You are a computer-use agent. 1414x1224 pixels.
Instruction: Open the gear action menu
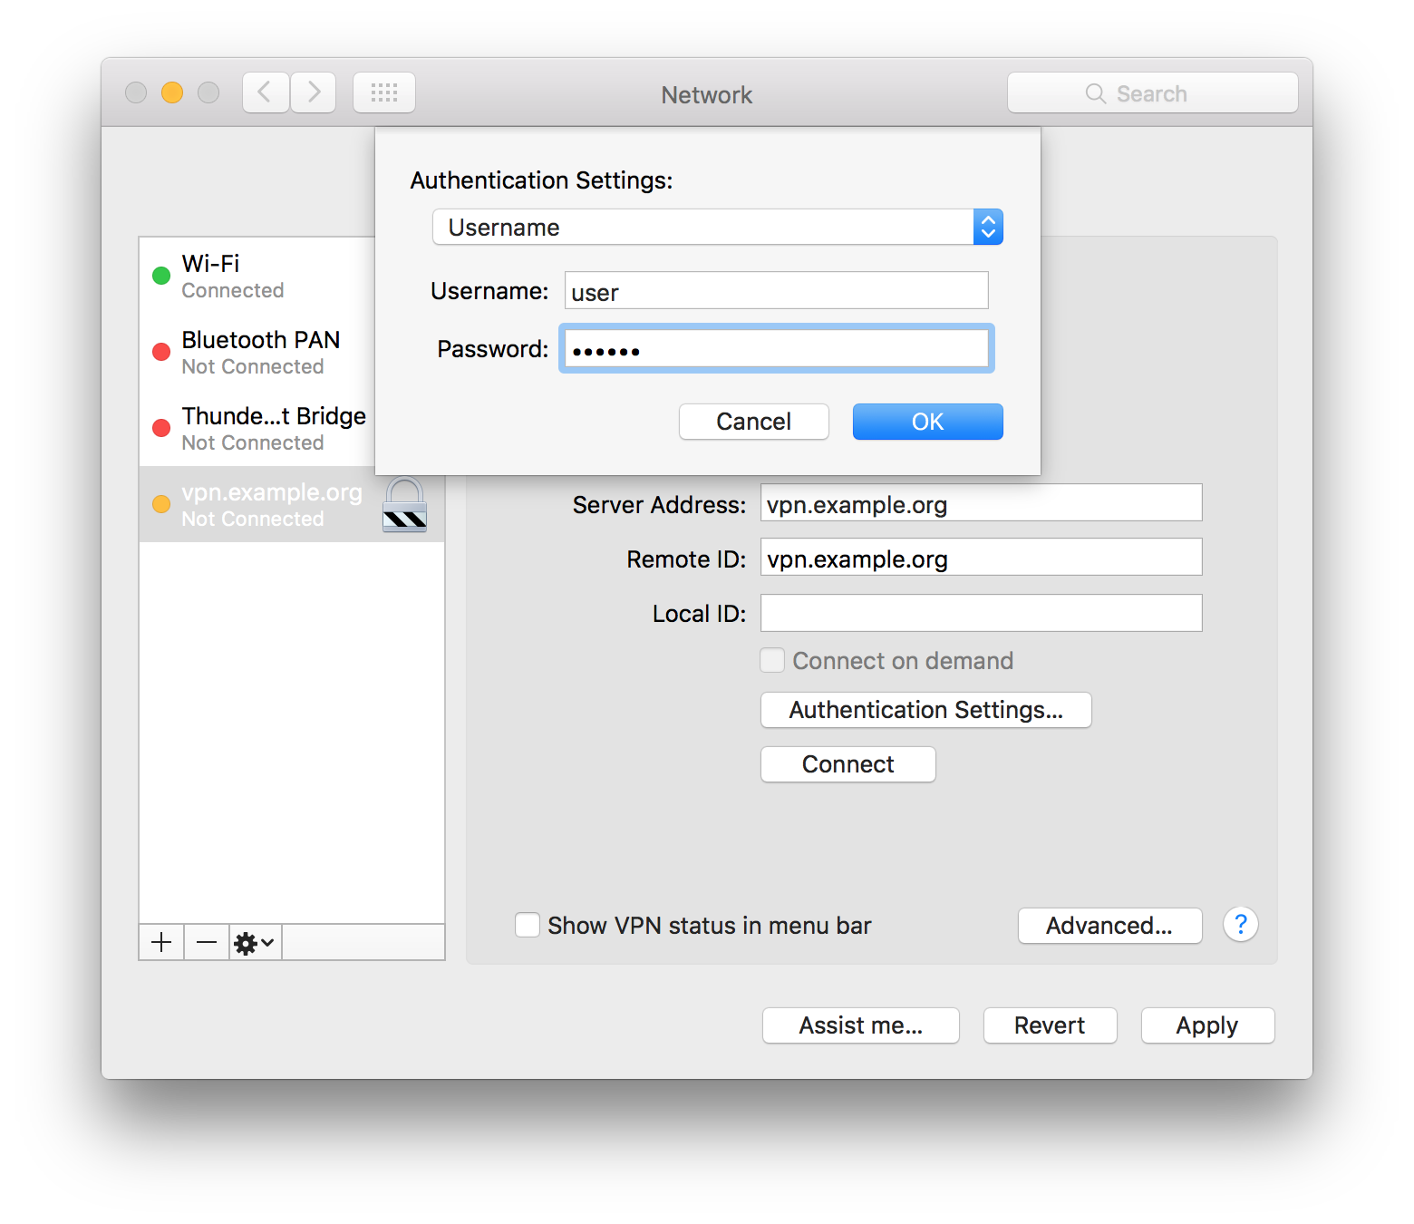255,943
